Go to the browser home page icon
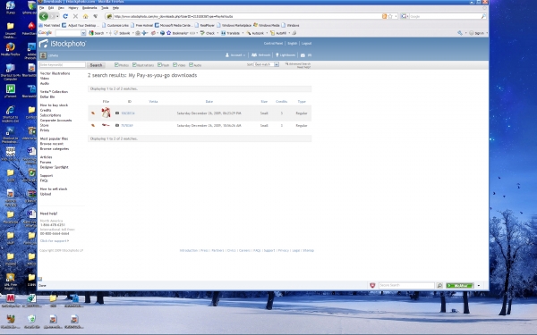 tap(86, 16)
